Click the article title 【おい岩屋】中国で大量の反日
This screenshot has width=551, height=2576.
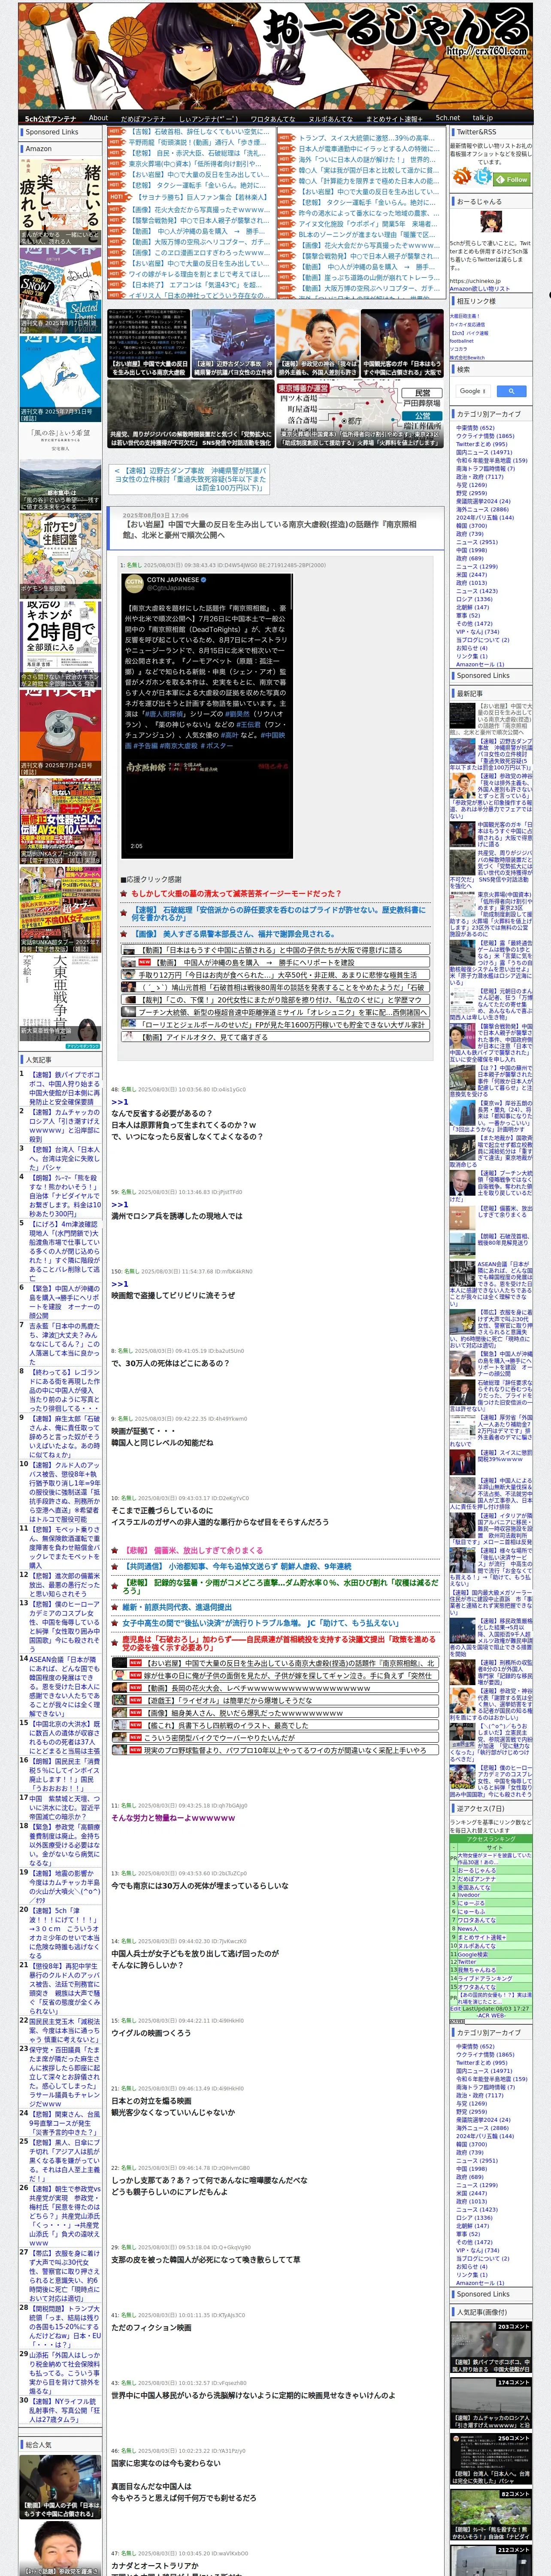(x=270, y=529)
